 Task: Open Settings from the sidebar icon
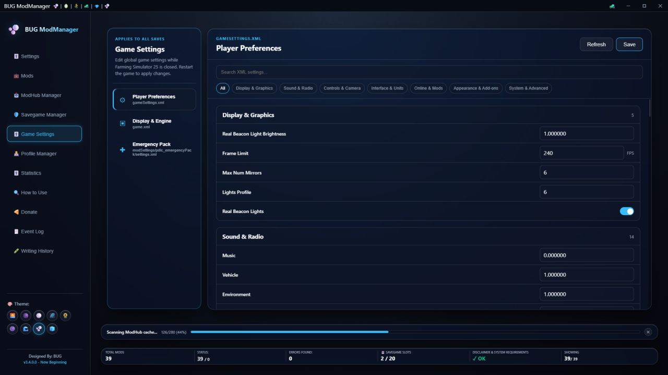(16, 56)
